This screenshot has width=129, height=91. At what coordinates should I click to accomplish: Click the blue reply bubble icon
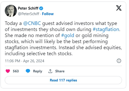(28, 71)
